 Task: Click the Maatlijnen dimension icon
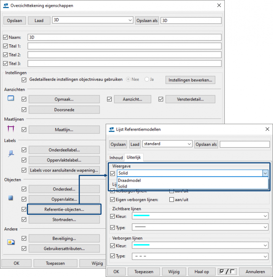(x=11, y=129)
